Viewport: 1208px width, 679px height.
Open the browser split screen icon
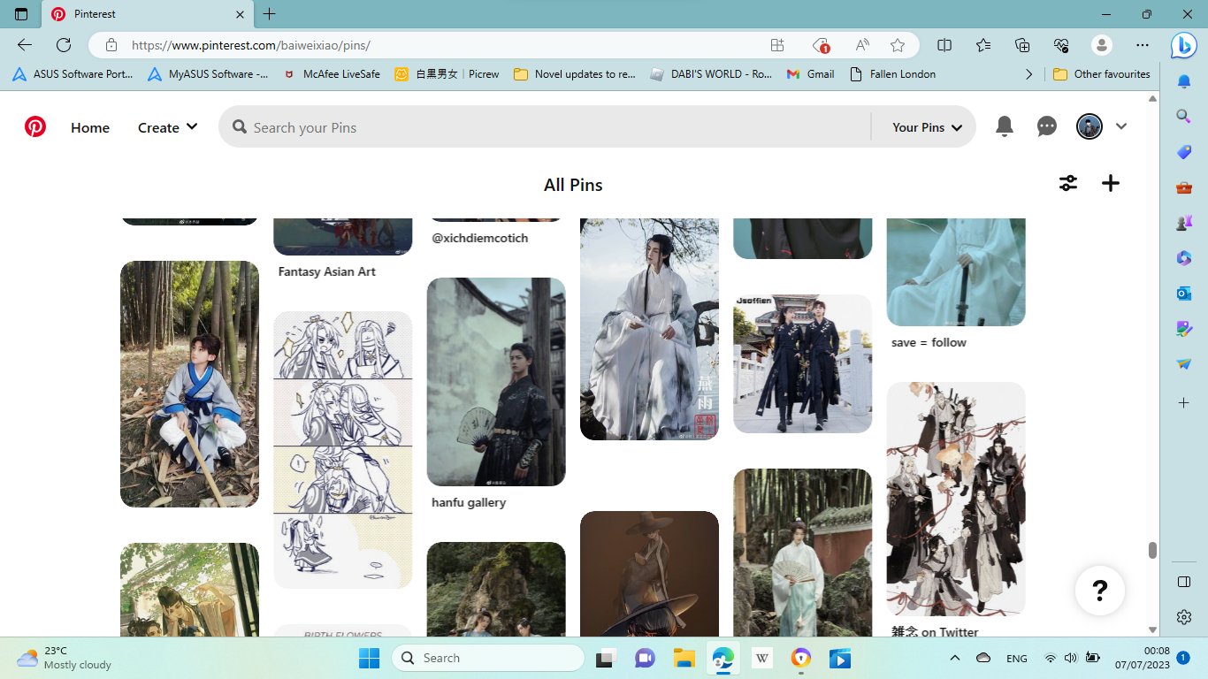coord(944,45)
